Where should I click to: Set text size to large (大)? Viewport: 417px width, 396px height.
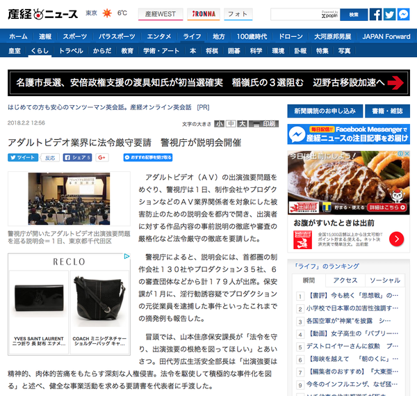(x=242, y=124)
